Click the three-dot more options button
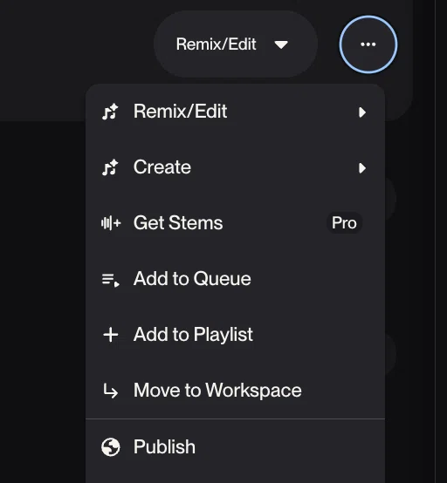 click(x=368, y=44)
